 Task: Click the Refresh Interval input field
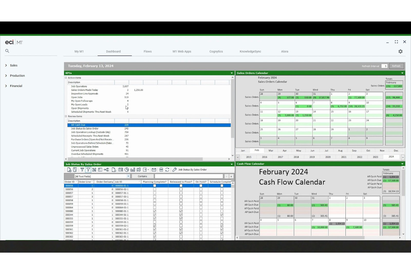pos(384,66)
